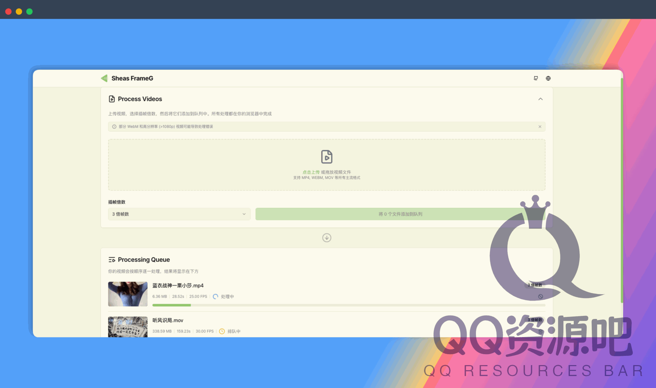
Task: Click the yellow clock 排队中 status icon
Action: click(x=222, y=331)
